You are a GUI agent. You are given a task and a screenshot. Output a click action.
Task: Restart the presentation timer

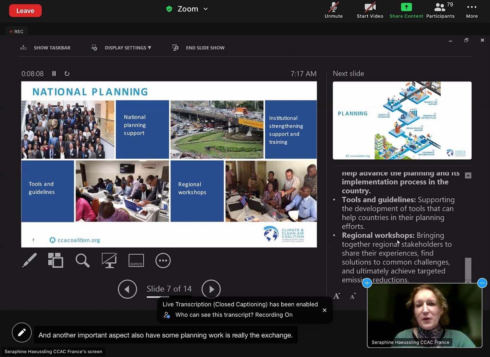(x=67, y=74)
